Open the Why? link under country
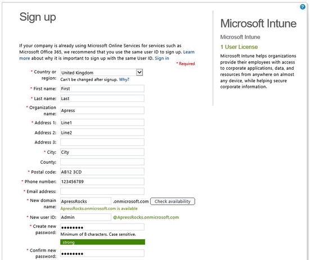 point(124,79)
